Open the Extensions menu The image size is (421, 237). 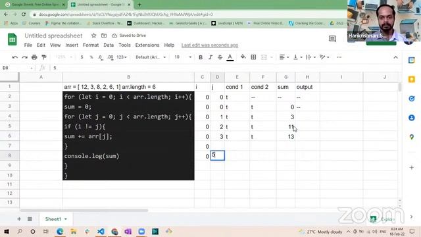coord(147,45)
